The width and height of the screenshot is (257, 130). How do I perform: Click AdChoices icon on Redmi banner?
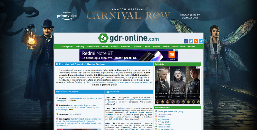coord(175,50)
